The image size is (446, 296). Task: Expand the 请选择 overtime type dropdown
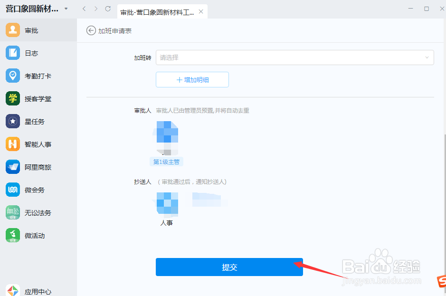pos(294,57)
